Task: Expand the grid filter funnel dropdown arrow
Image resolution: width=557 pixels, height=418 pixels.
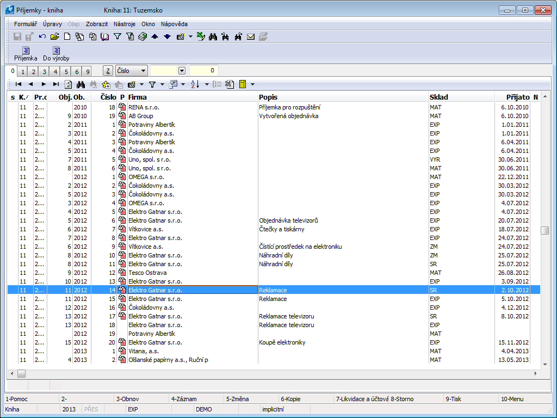Action: point(162,84)
